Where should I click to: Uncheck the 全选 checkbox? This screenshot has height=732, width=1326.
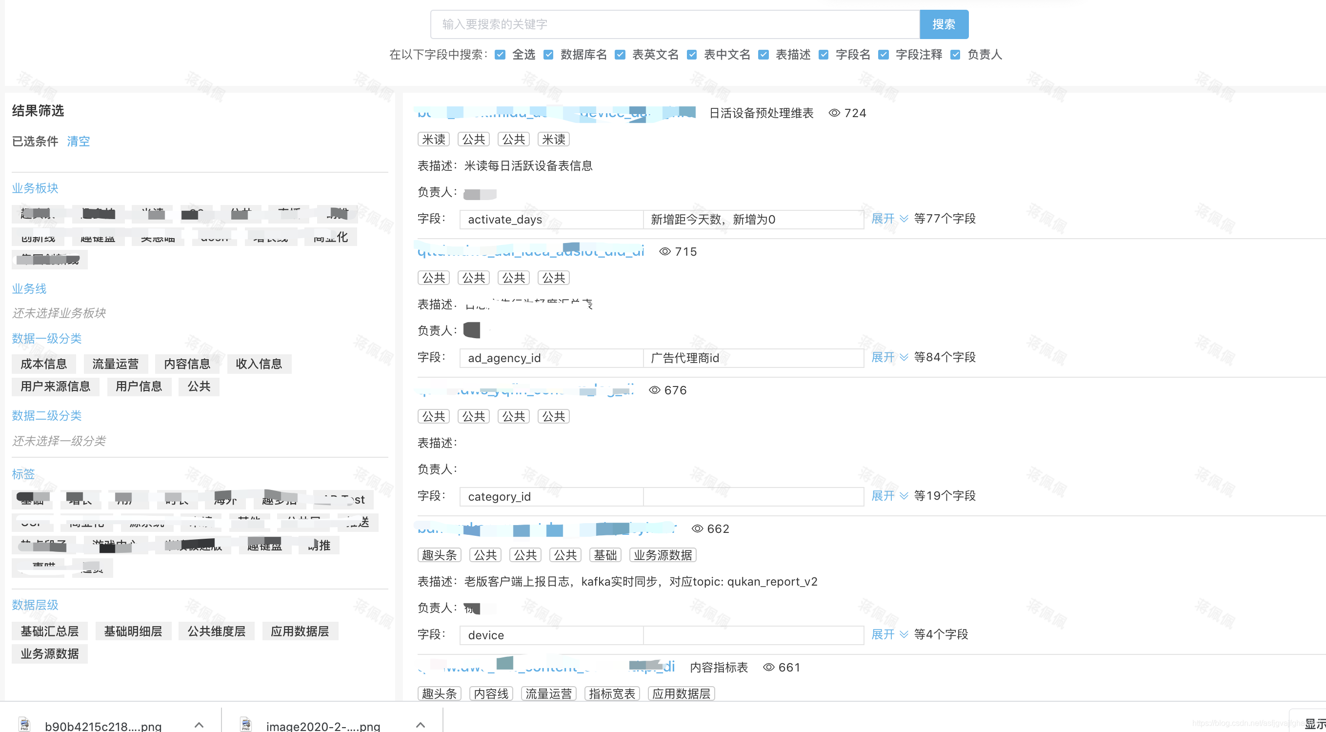(500, 55)
